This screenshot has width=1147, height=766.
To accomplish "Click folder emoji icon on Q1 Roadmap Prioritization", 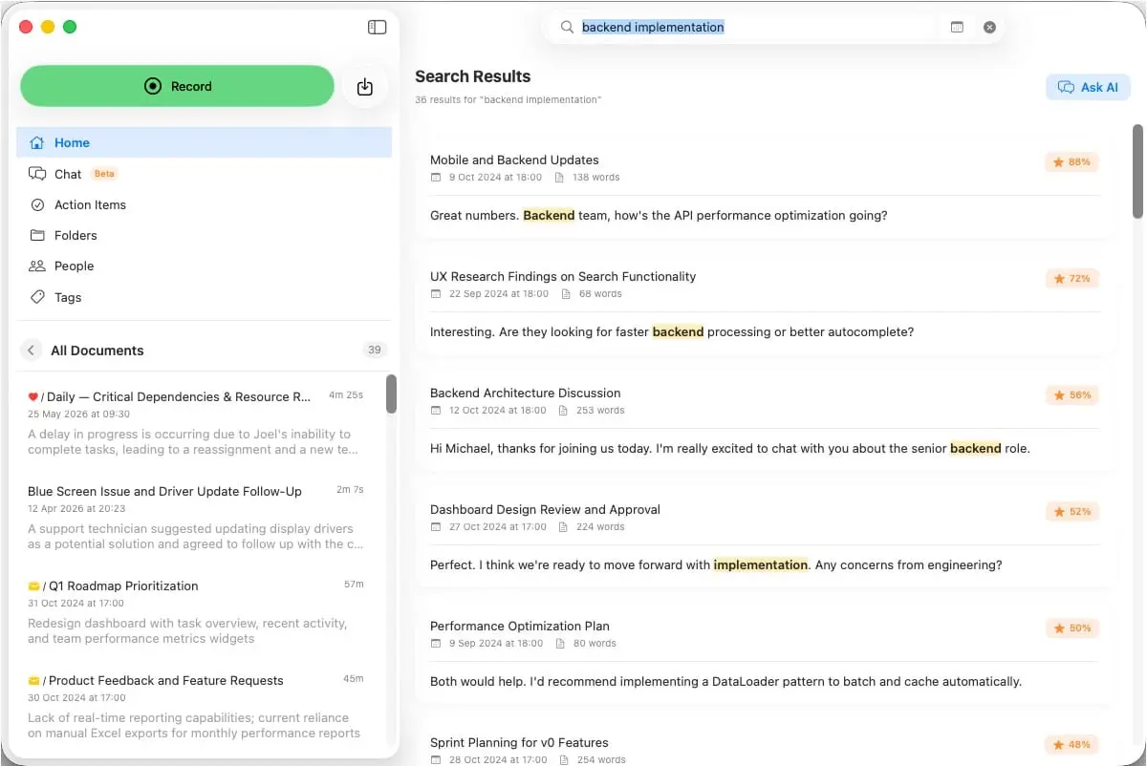I will pos(33,585).
